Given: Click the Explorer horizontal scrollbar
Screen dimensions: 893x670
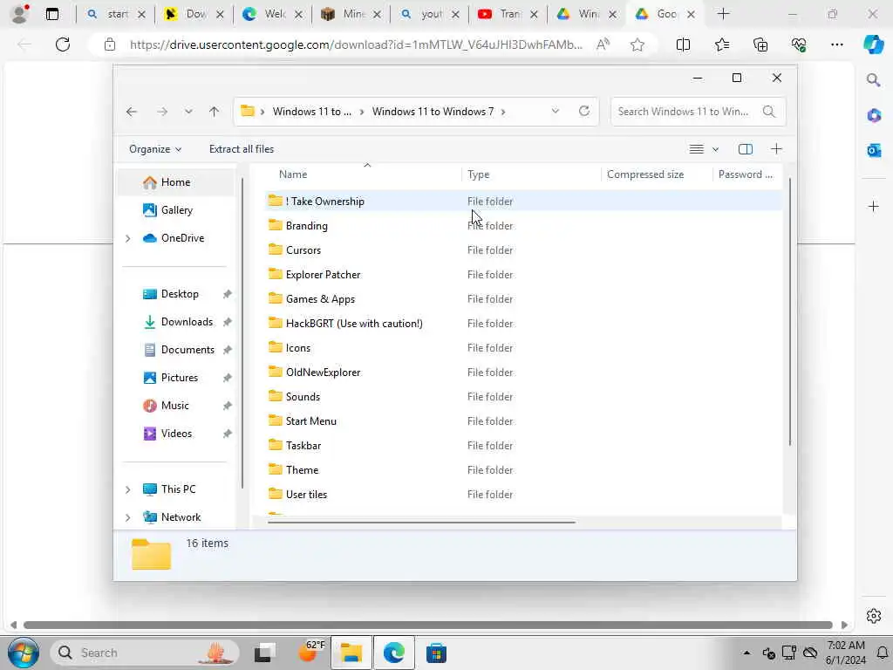Looking at the screenshot, I should coord(421,522).
